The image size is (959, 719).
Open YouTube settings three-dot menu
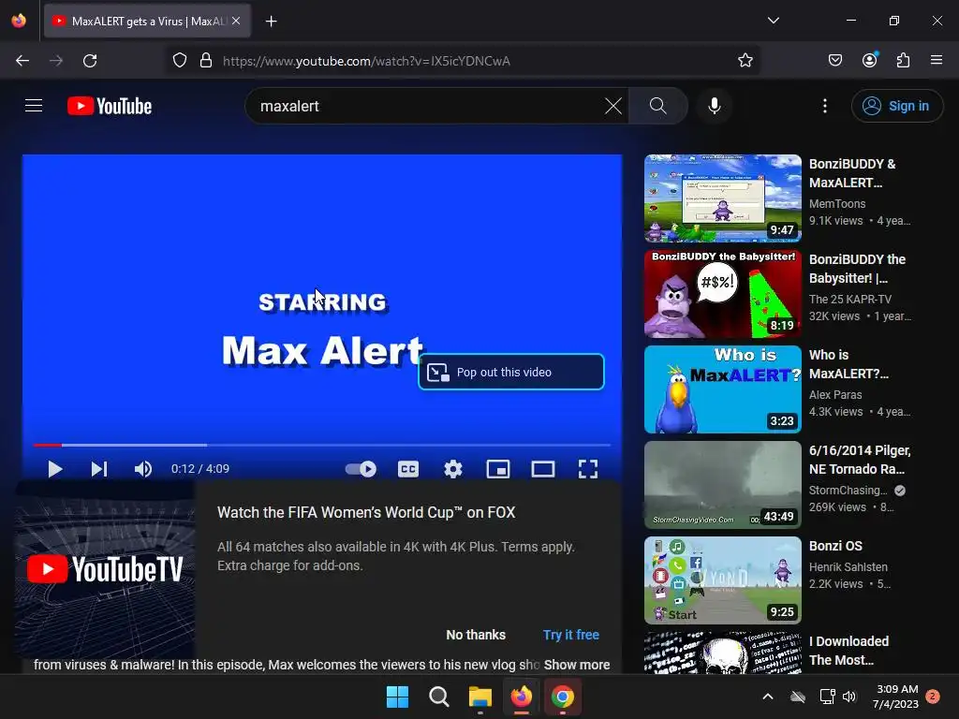click(x=825, y=106)
